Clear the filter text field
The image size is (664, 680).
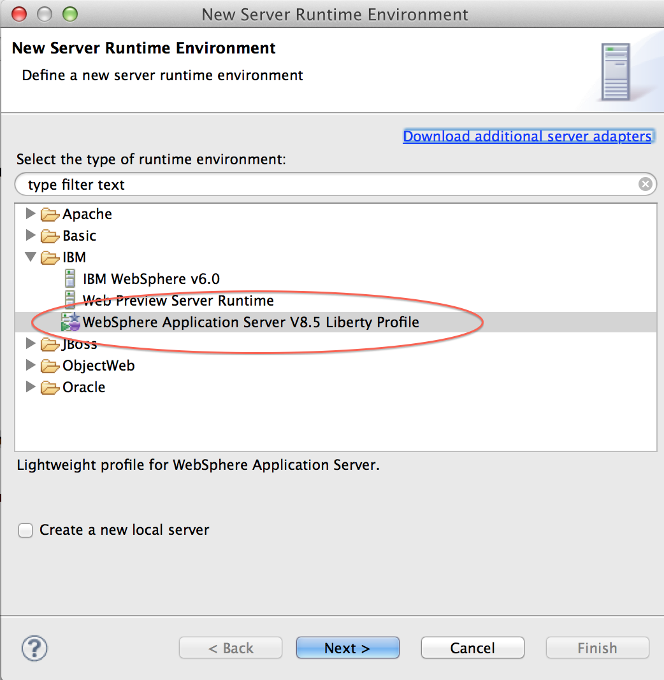pos(646,185)
